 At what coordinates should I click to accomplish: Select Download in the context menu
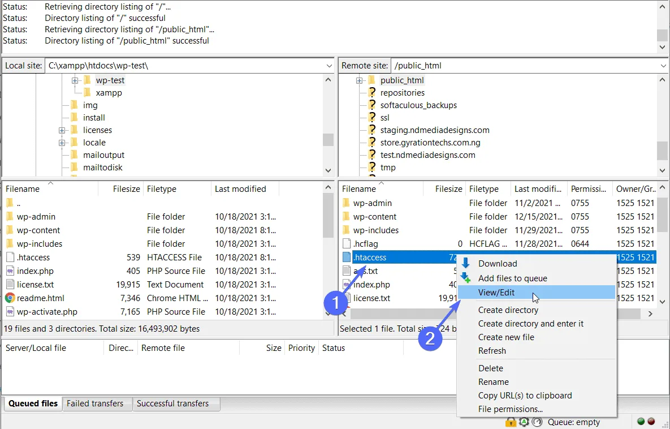click(x=536, y=264)
